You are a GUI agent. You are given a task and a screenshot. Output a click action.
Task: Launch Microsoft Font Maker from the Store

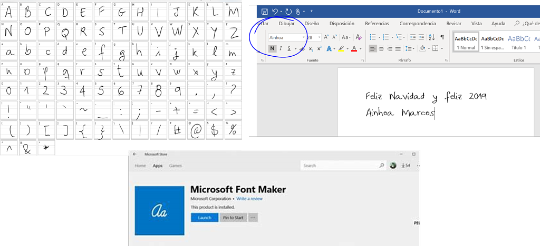[x=205, y=218]
